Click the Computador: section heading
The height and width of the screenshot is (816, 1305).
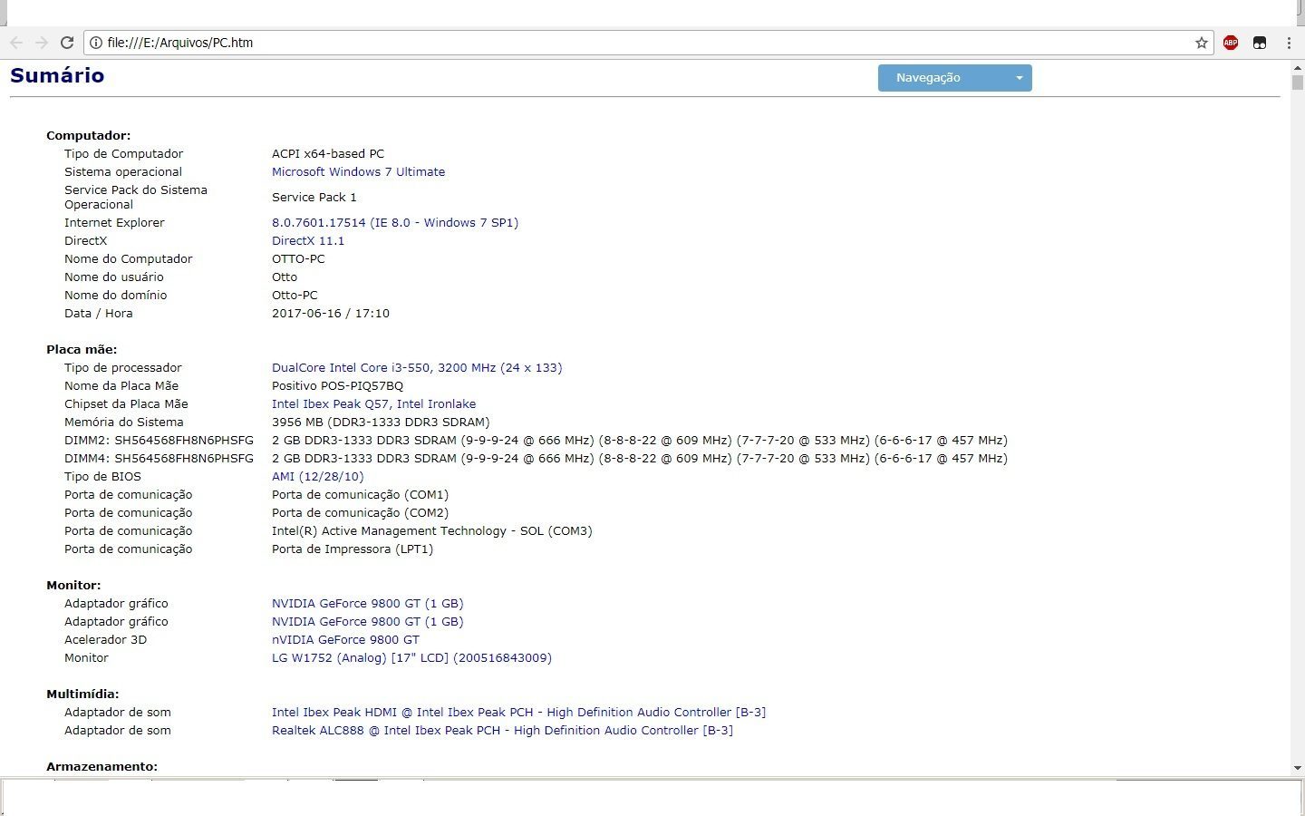[88, 136]
